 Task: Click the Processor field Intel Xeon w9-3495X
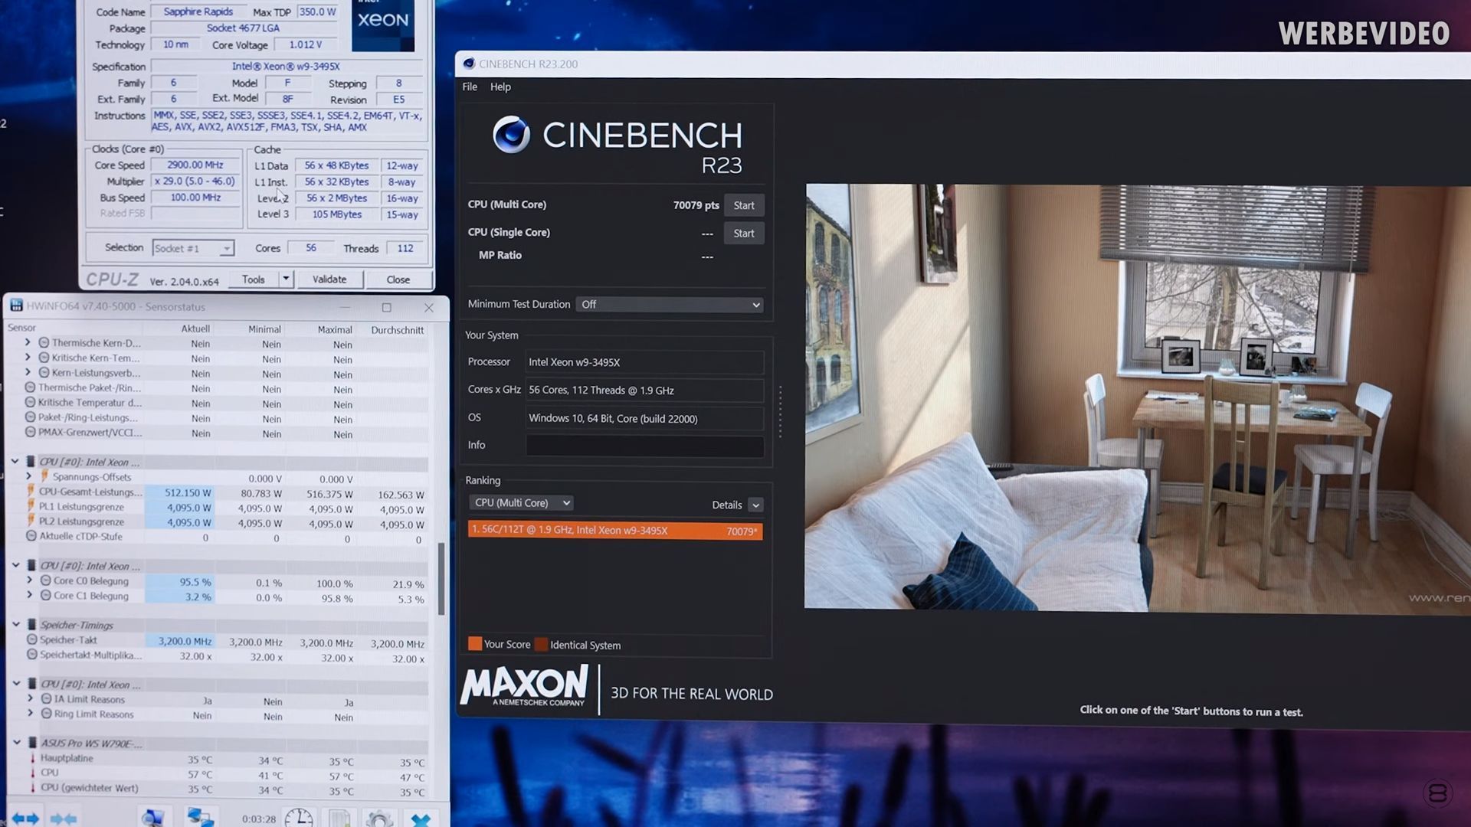[x=645, y=362]
